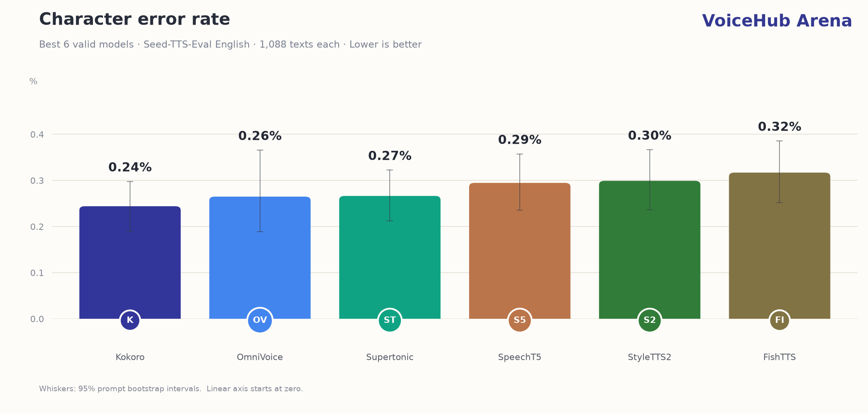
Task: Select the Kokoro axis label
Action: coord(130,357)
